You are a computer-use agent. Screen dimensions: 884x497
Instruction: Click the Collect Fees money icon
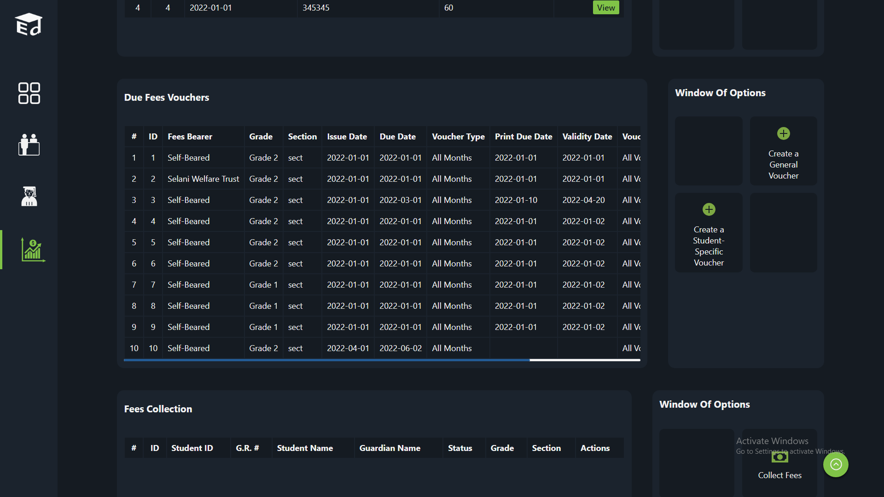coord(779,457)
